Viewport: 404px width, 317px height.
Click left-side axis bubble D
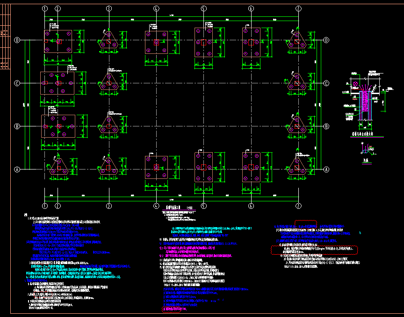coord(18,40)
